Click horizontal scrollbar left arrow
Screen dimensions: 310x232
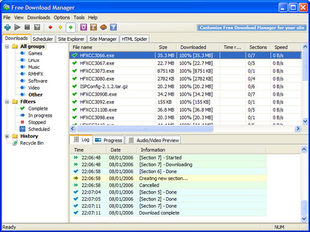pos(73,128)
